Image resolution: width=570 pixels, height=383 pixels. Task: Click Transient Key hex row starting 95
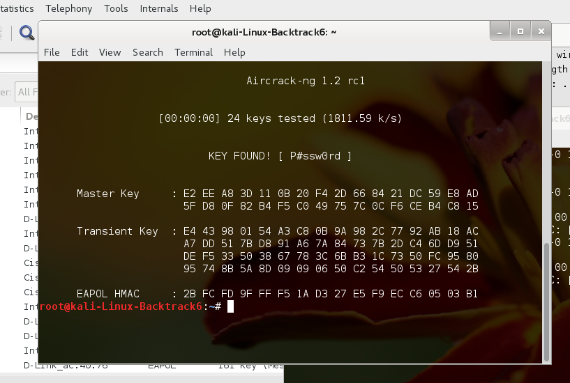pos(331,269)
